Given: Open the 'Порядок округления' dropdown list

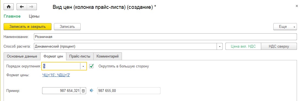Looking at the screenshot, I should (x=83, y=66).
